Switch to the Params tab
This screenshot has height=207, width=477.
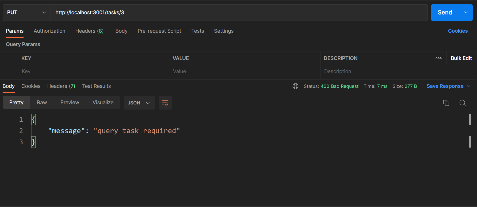click(x=15, y=31)
